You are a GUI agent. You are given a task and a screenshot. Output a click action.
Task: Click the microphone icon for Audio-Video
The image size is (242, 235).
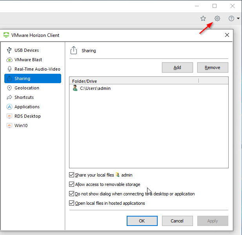point(9,69)
